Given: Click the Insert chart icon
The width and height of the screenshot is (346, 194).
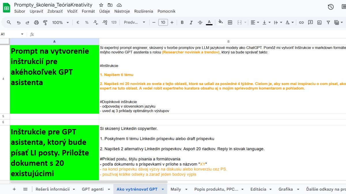Looking at the screenshot, I should (319, 22).
